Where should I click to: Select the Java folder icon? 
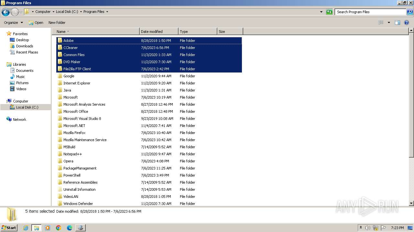(x=60, y=90)
